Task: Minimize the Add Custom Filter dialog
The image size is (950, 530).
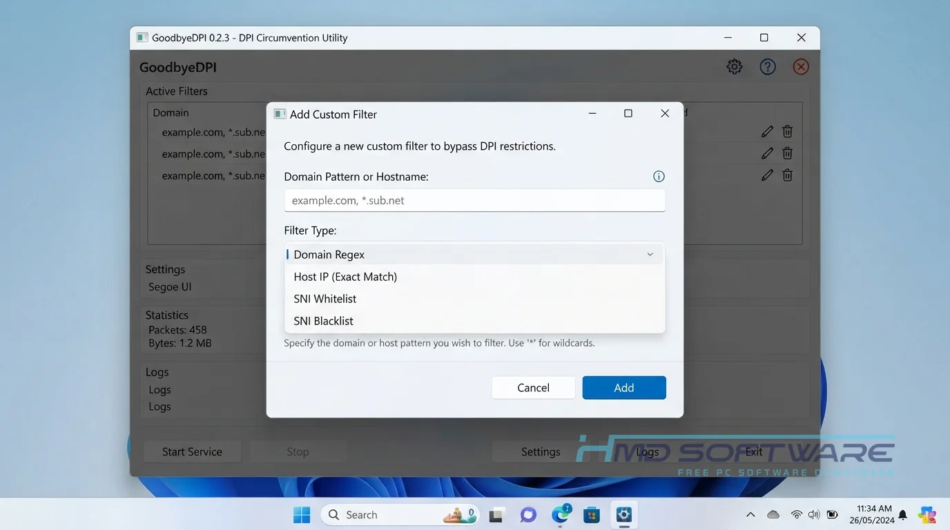Action: [x=592, y=114]
